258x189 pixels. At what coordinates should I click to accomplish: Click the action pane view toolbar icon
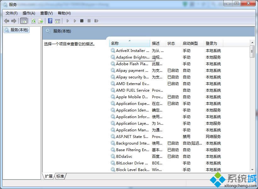[58, 21]
